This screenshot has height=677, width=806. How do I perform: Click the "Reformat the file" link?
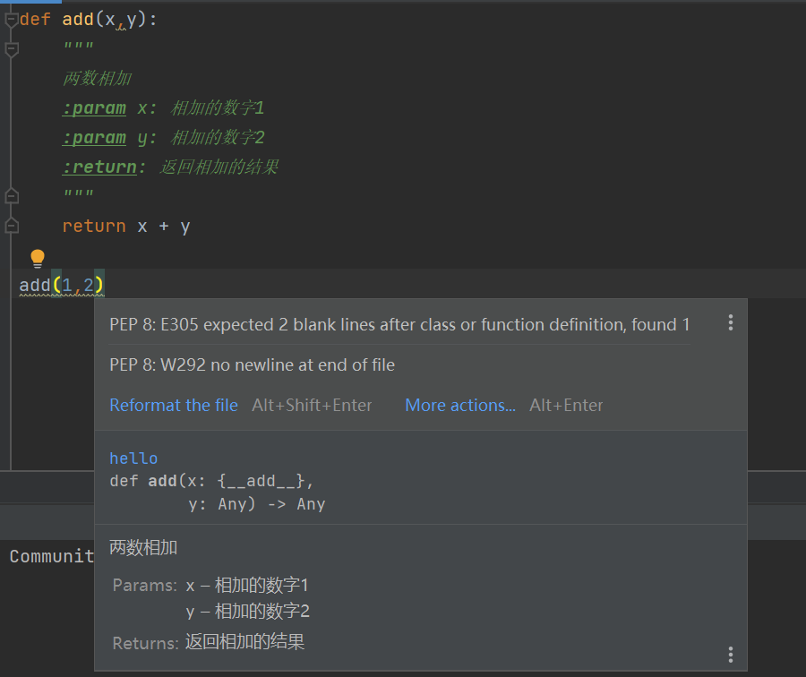tap(174, 406)
